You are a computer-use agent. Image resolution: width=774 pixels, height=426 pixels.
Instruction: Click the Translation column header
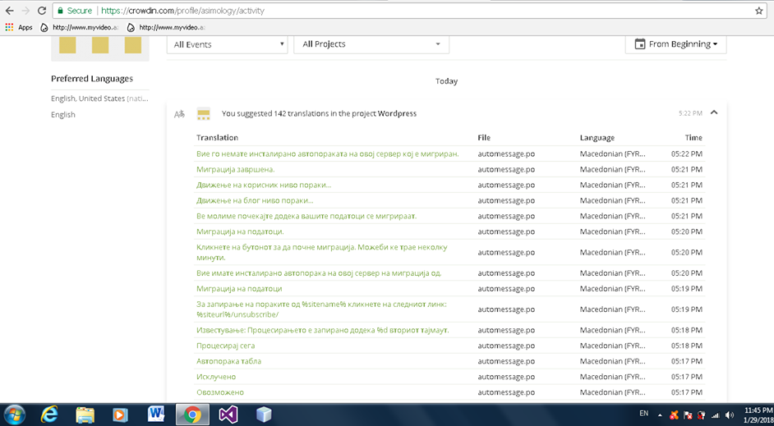[217, 138]
